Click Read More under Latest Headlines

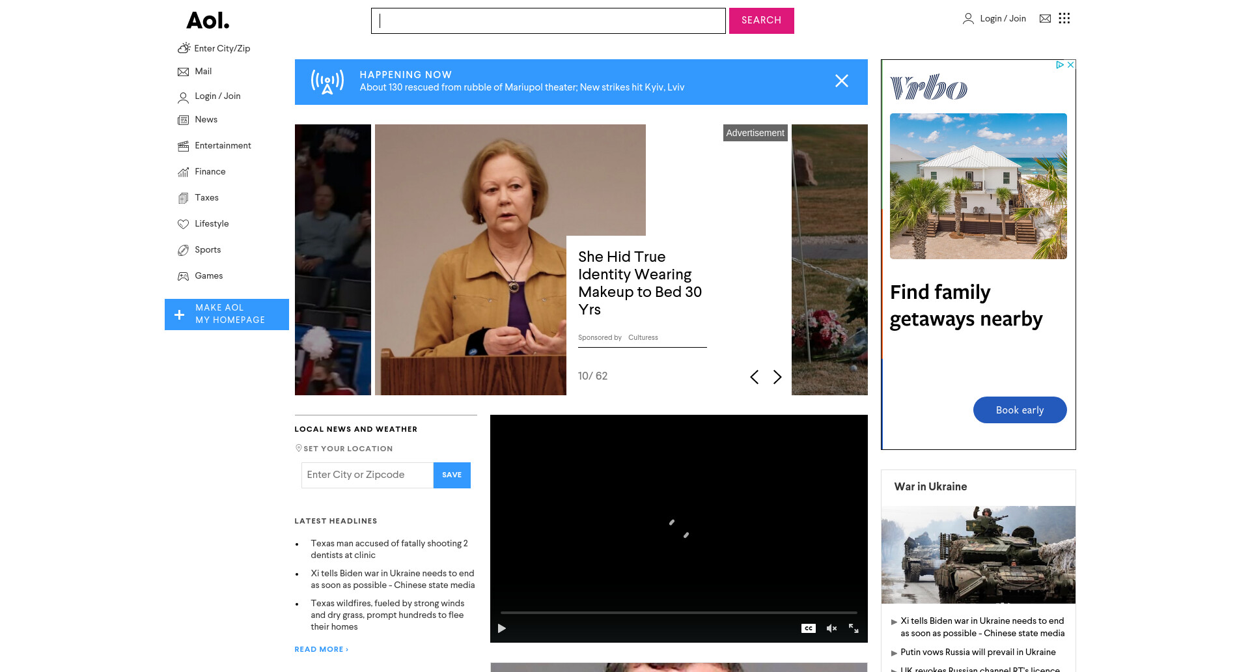(321, 650)
